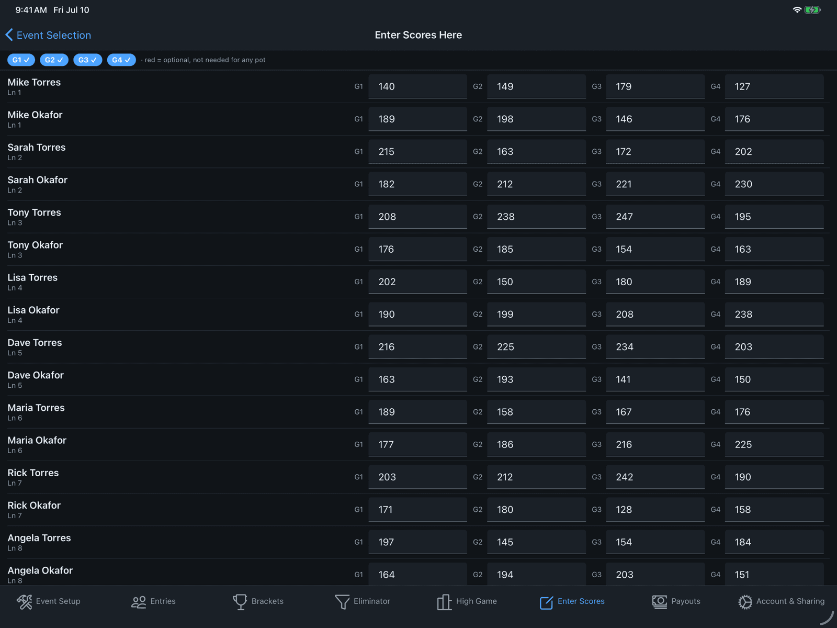Edit Dave Torres G1 score 216
This screenshot has height=628, width=837.
[417, 346]
